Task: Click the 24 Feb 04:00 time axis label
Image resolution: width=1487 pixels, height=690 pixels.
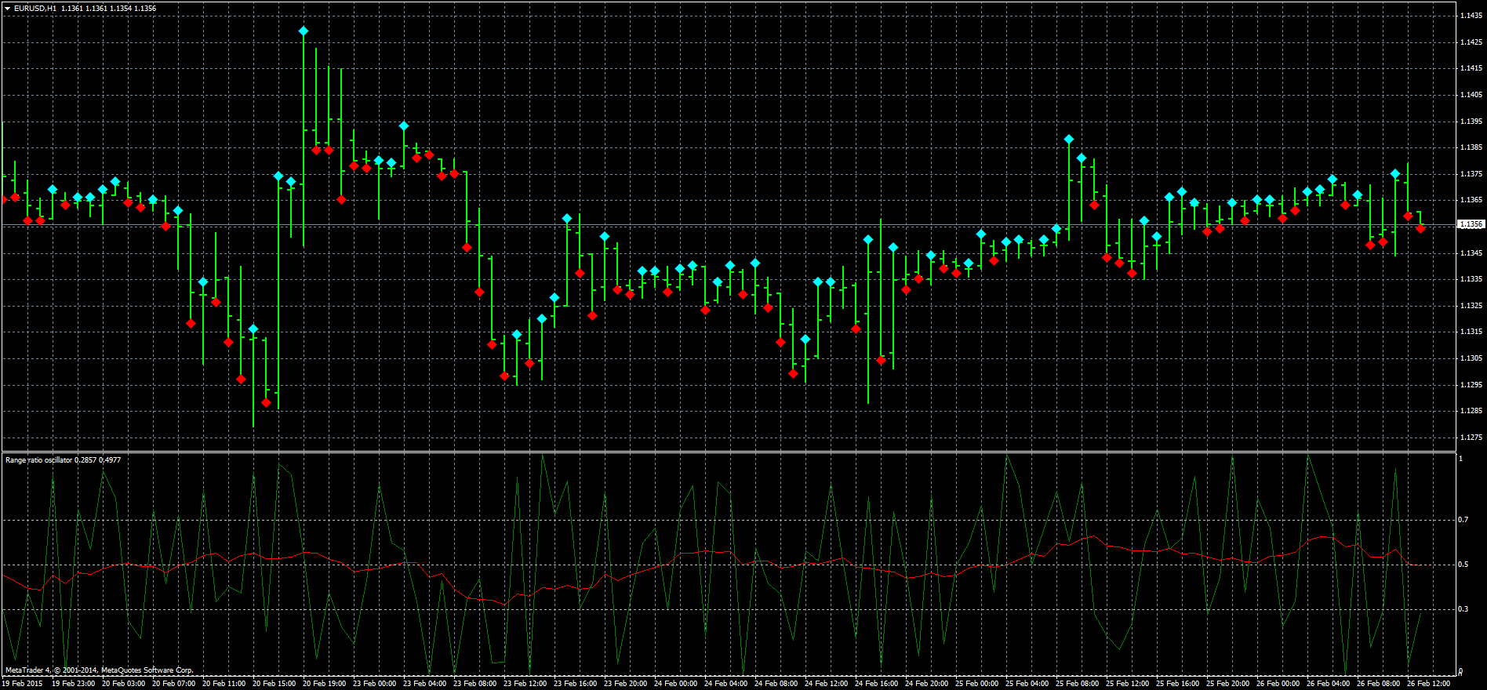Action: (725, 684)
